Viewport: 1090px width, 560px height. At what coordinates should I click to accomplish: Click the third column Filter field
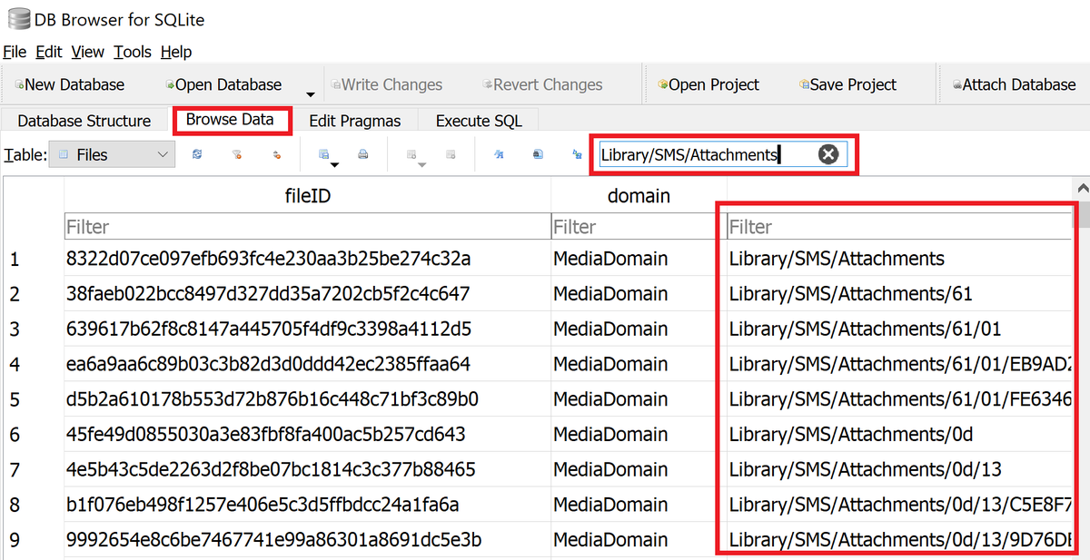click(899, 226)
